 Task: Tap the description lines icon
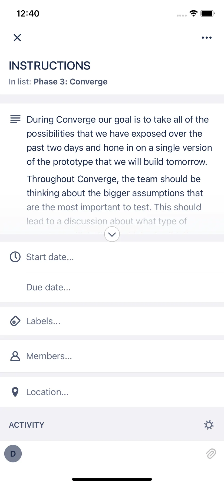[x=15, y=119]
